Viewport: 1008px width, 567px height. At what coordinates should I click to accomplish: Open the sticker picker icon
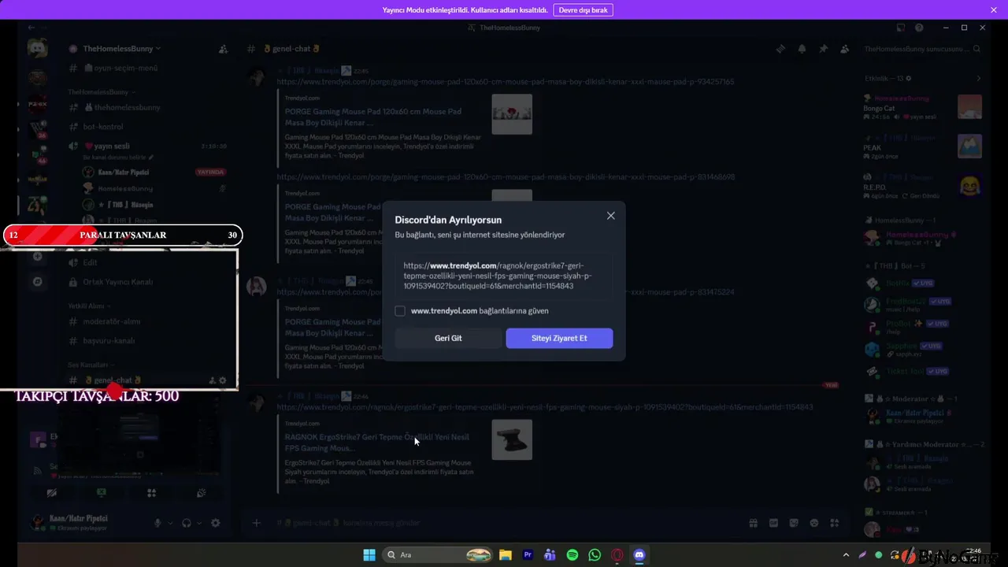pos(794,523)
